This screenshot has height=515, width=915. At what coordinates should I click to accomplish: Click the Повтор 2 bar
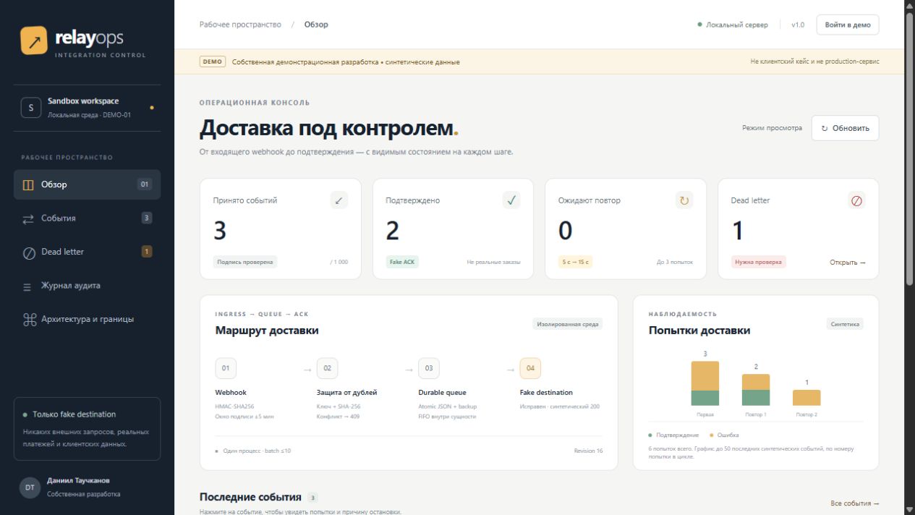(807, 398)
